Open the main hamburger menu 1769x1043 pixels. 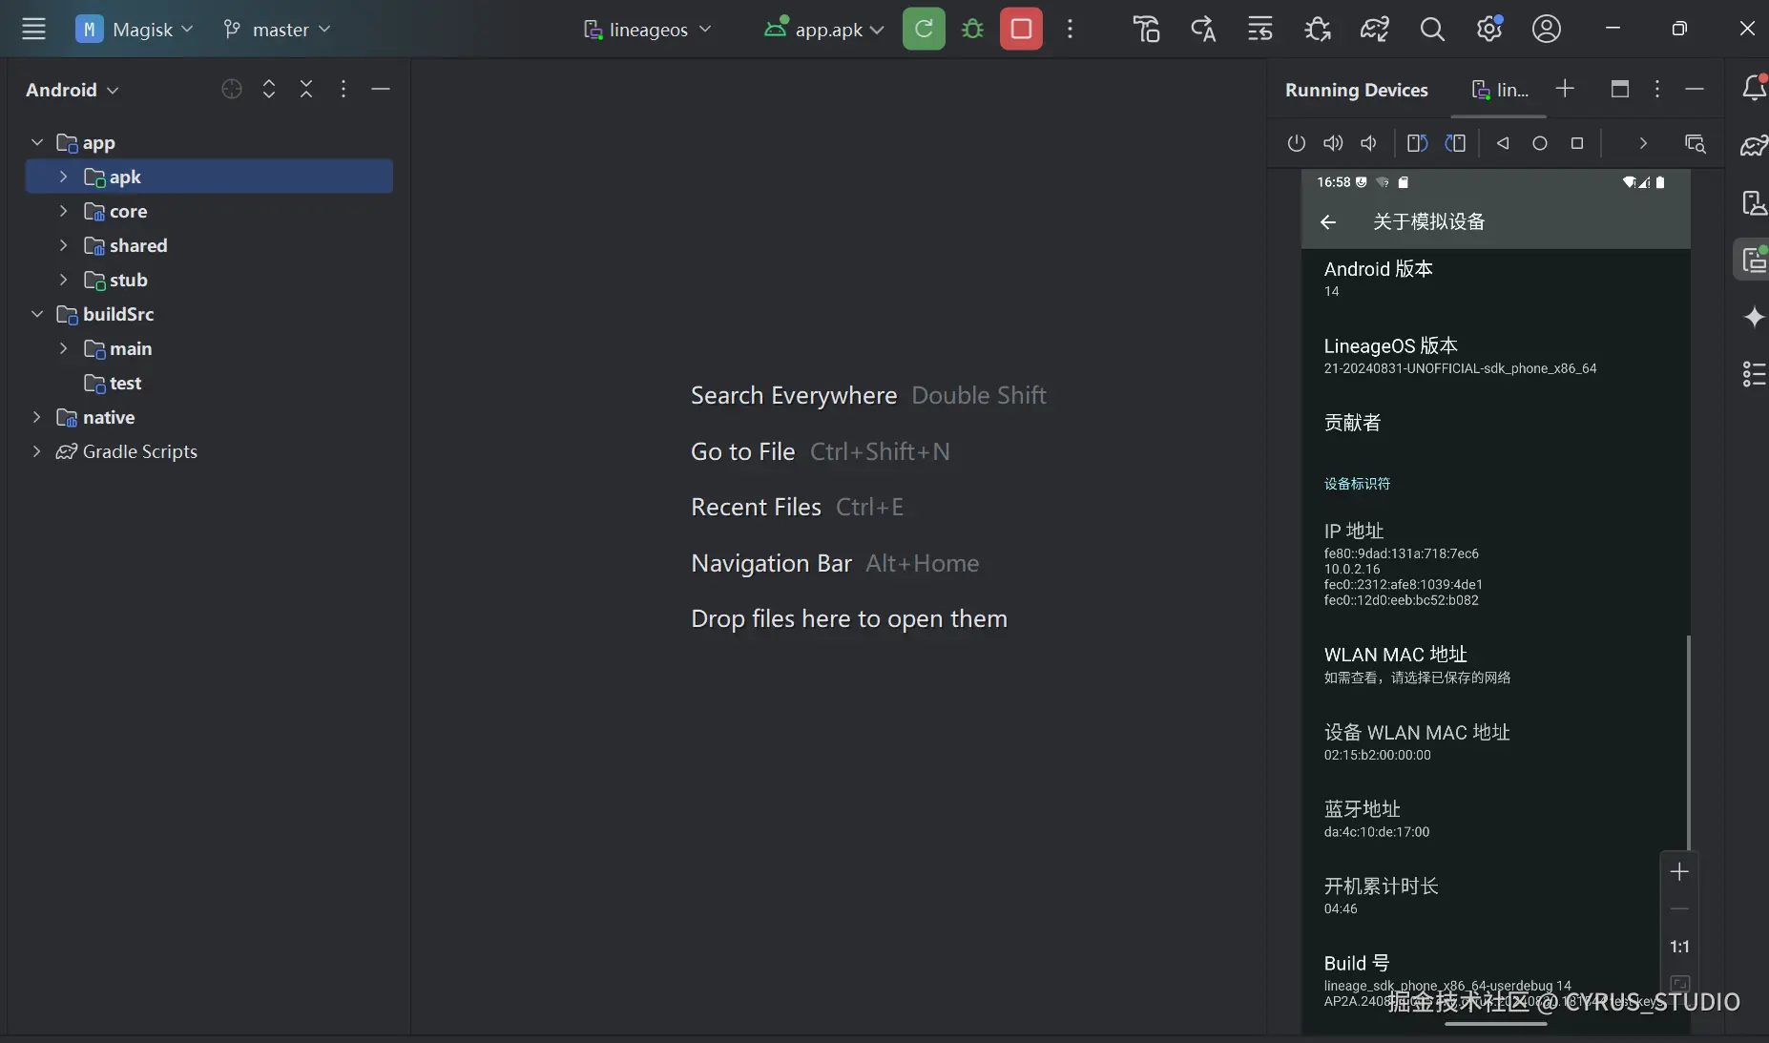click(34, 29)
